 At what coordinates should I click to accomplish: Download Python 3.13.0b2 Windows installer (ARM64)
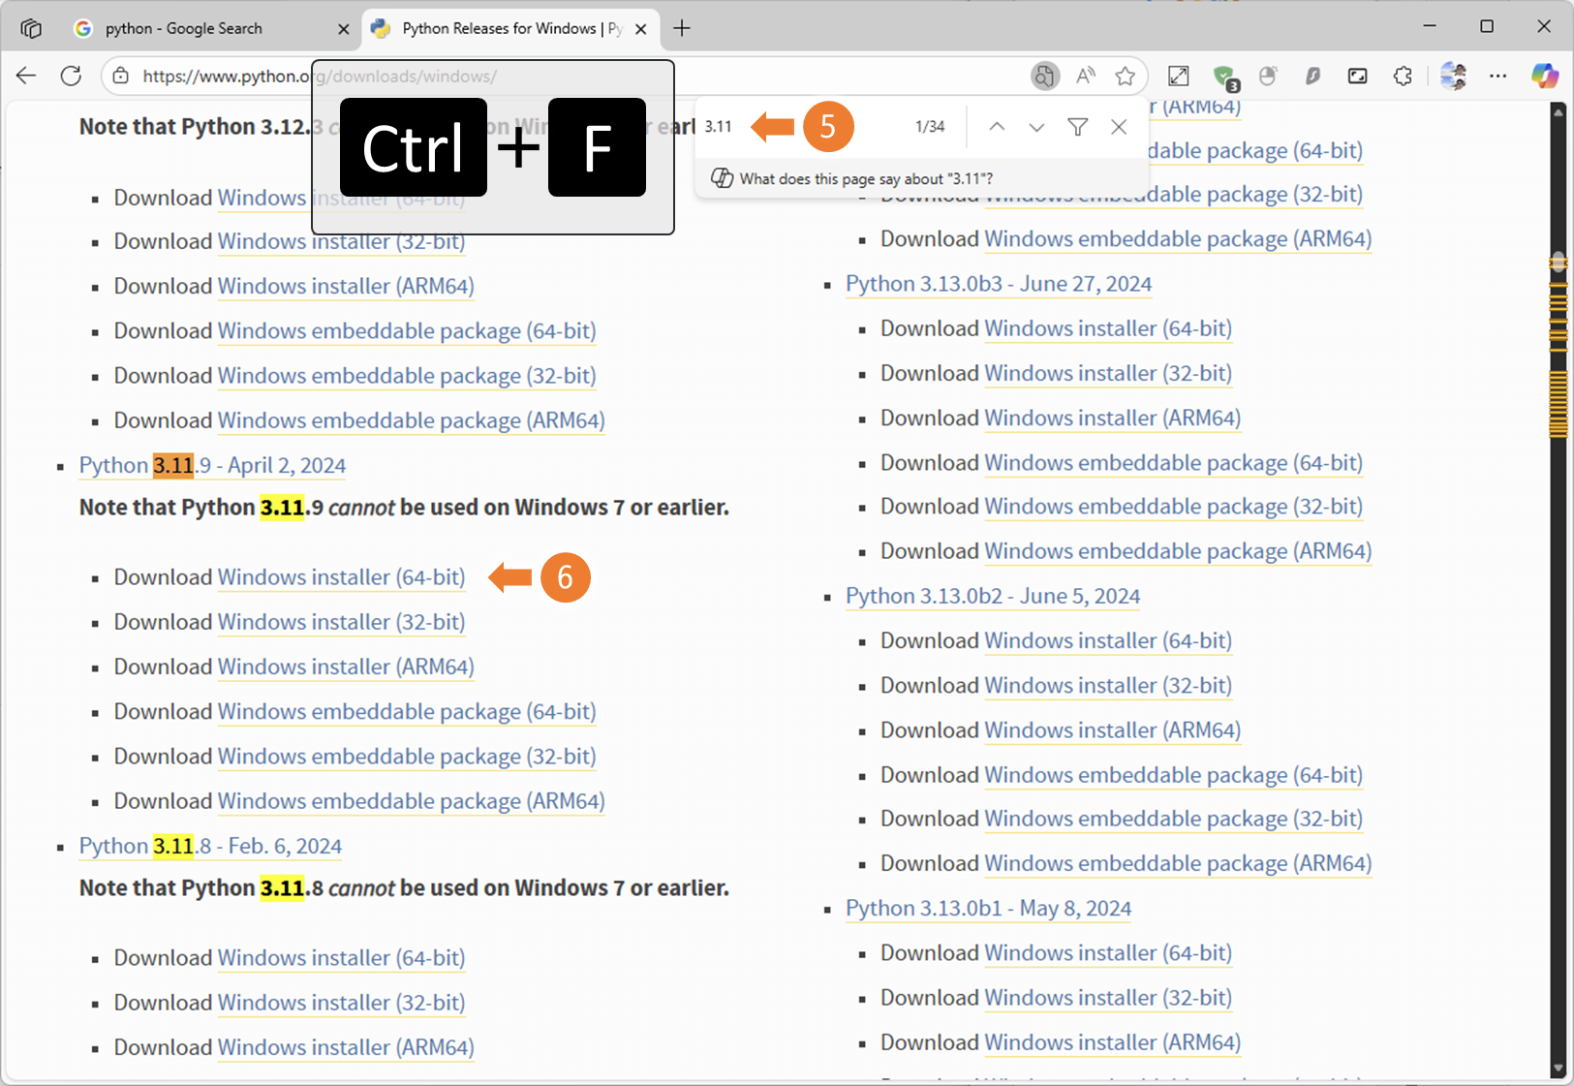[1113, 730]
